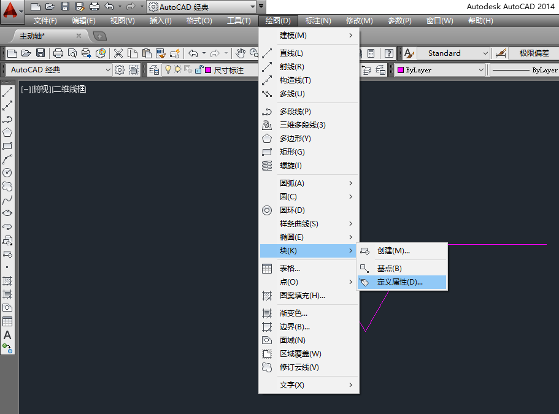Close the 主动轴* drawing tab
This screenshot has height=414, width=559.
(79, 36)
